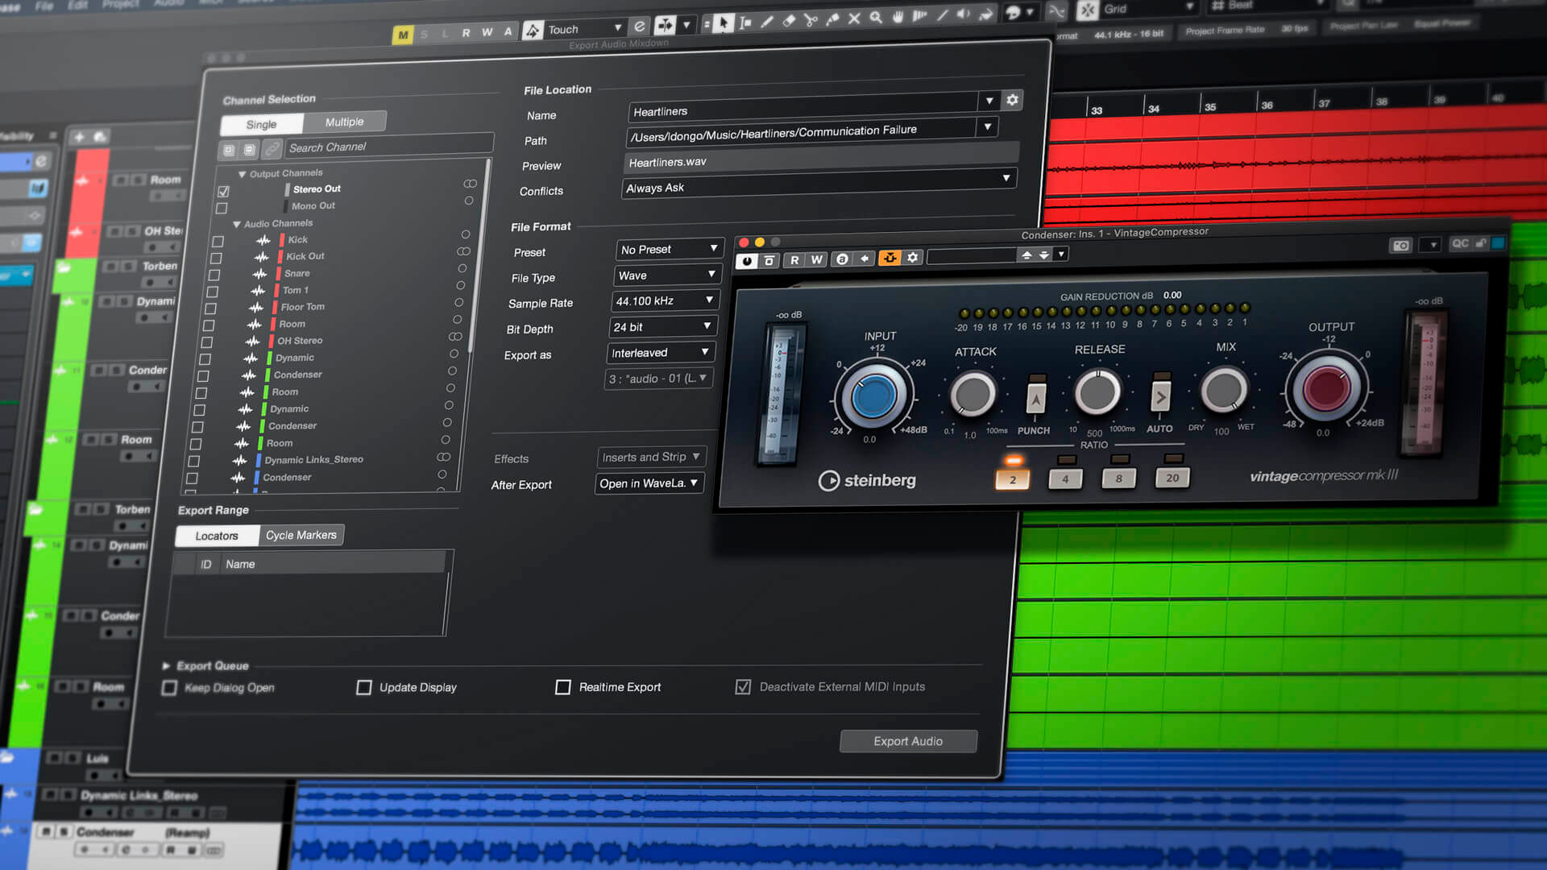Image resolution: width=1547 pixels, height=870 pixels.
Task: Pick the Mute X tool
Action: click(x=854, y=19)
